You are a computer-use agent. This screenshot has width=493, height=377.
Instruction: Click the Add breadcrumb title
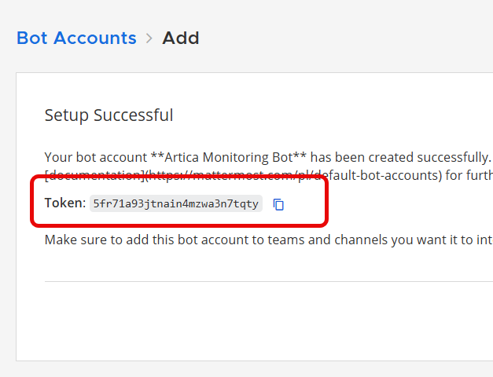pyautogui.click(x=181, y=38)
